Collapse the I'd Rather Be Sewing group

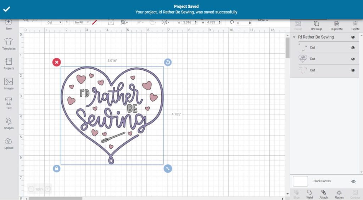(294, 37)
